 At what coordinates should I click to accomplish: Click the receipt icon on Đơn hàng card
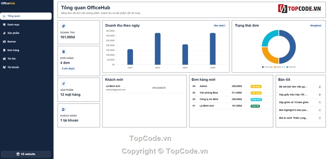pos(64,52)
